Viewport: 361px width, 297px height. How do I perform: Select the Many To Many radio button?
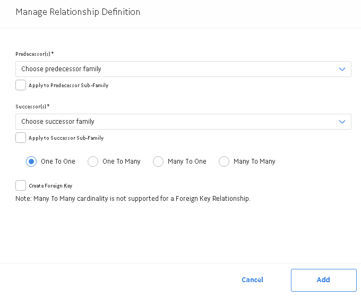coord(224,162)
